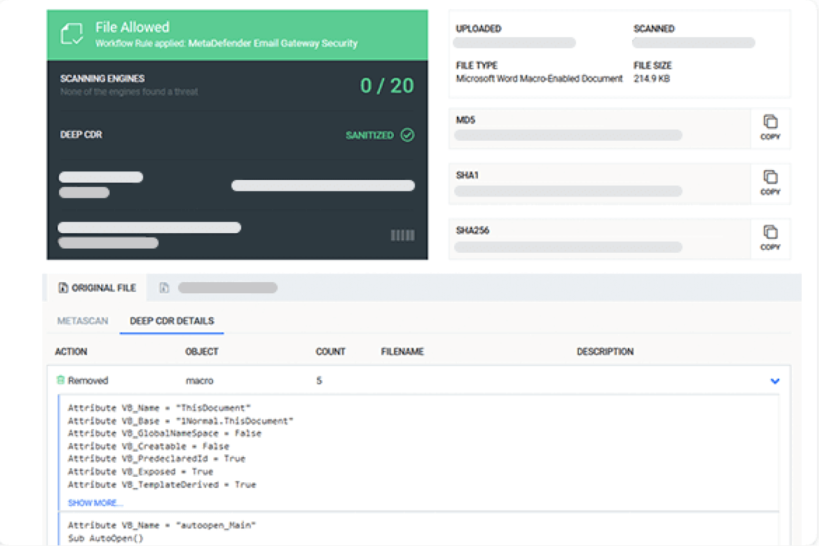Click the sanitized file tab icon
This screenshot has height=546, width=819.
(164, 288)
